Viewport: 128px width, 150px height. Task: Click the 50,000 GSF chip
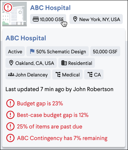pyautogui.click(x=105, y=51)
